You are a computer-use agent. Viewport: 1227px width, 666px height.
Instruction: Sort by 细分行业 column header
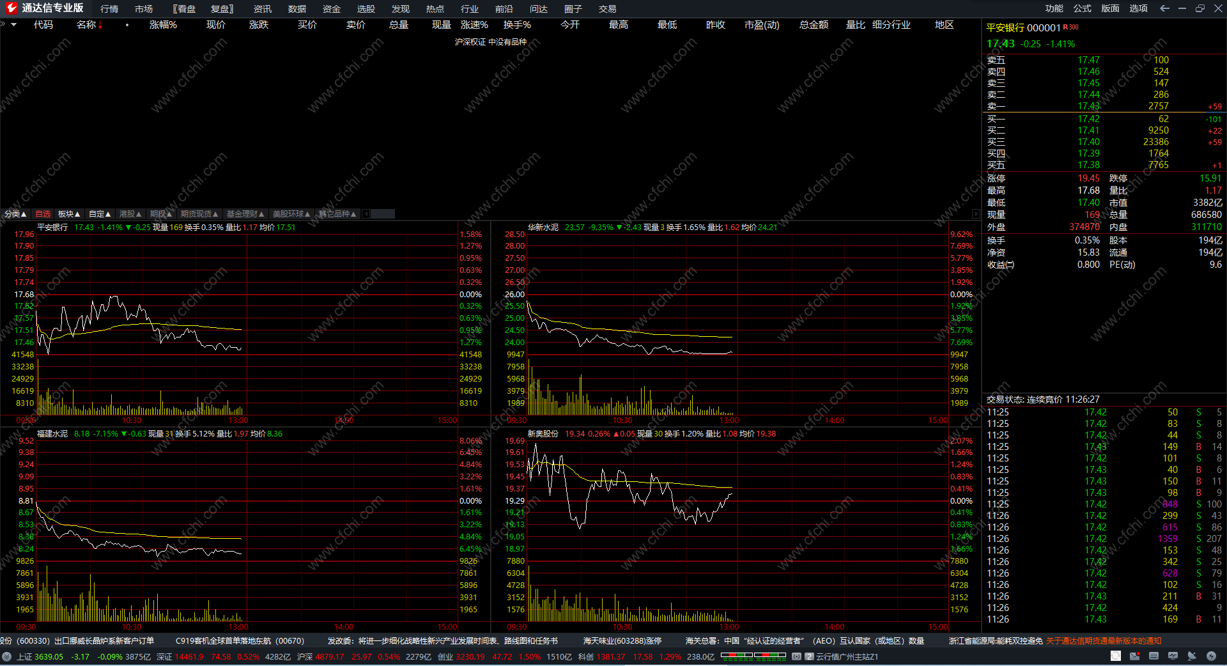(891, 24)
